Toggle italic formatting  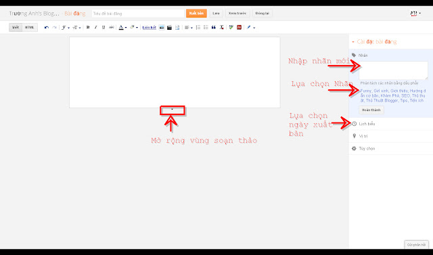pos(95,27)
